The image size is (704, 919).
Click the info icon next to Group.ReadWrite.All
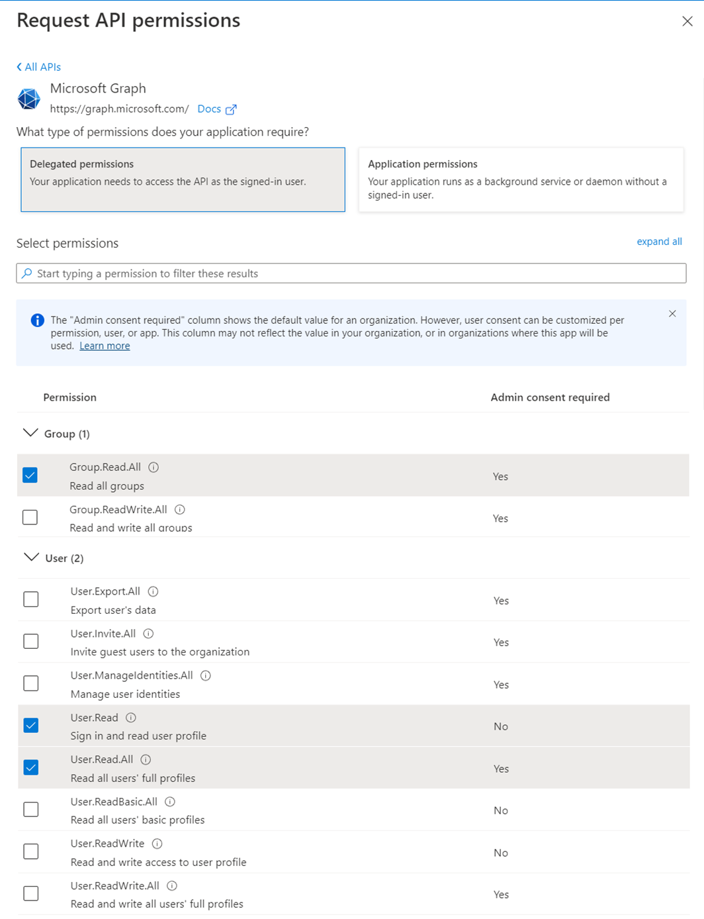click(x=180, y=510)
